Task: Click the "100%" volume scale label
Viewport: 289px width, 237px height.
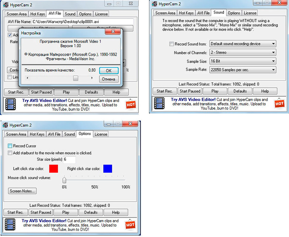Action: pos(126,187)
